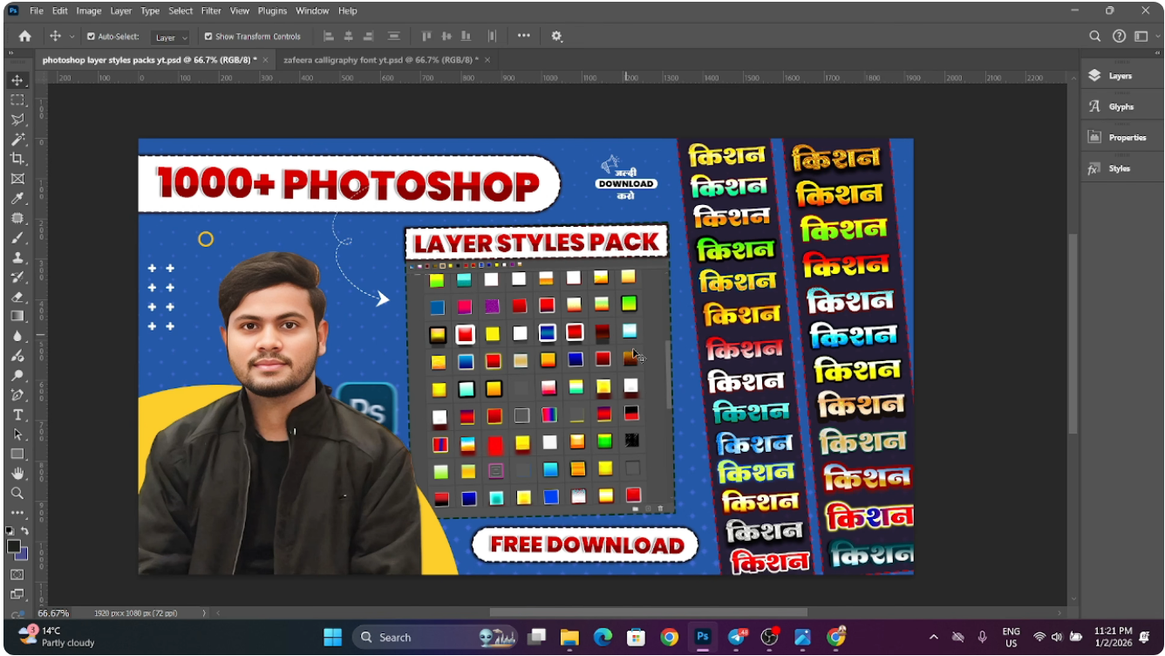Screen dimensions: 1165x656
Task: Align left edges in options bar
Action: click(x=329, y=37)
